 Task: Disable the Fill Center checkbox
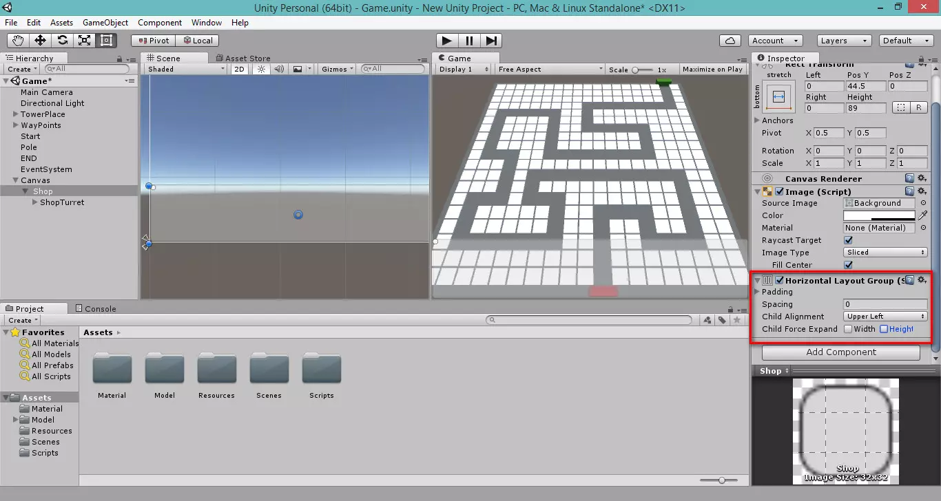(849, 265)
